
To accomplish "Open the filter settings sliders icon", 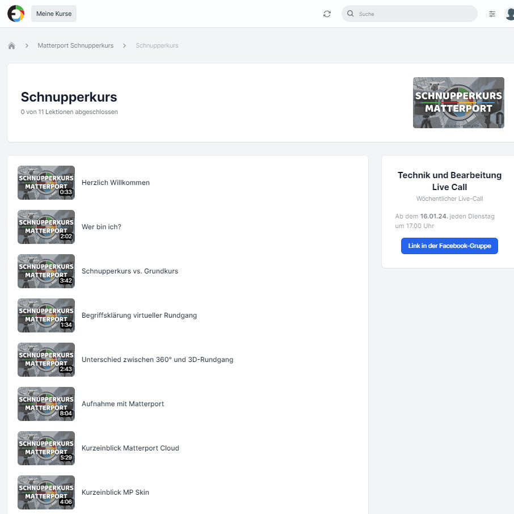I will click(x=492, y=14).
